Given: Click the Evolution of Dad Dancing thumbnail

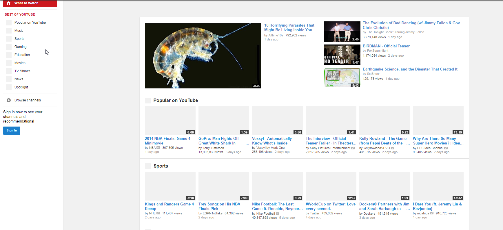Looking at the screenshot, I should 342,31.
